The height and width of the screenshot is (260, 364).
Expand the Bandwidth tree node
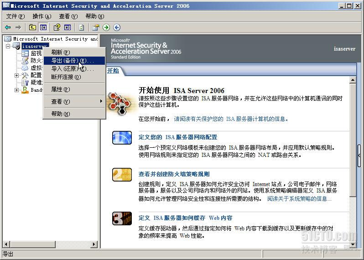coord(16,90)
